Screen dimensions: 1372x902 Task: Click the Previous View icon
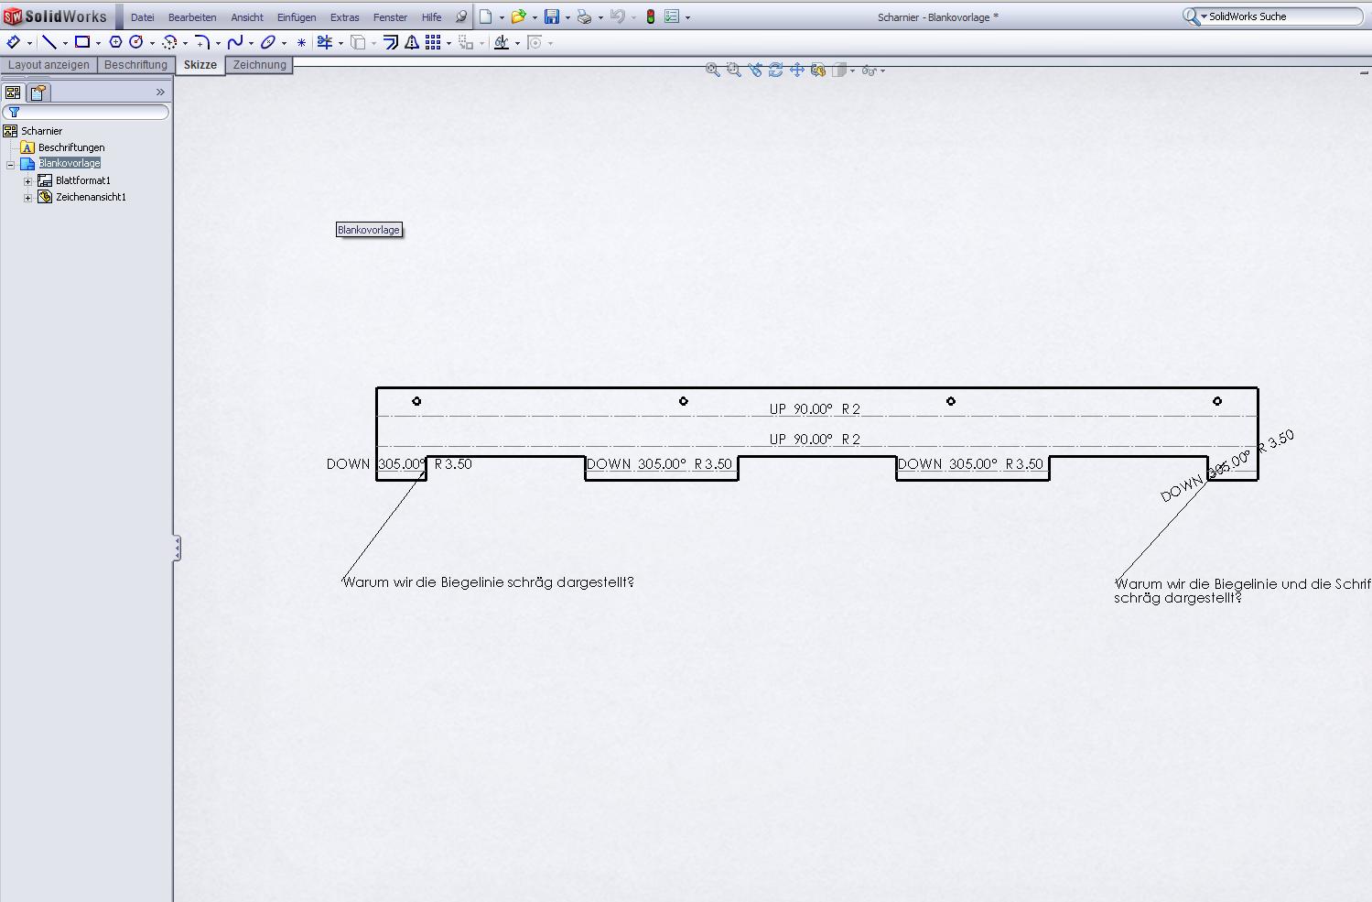[754, 70]
